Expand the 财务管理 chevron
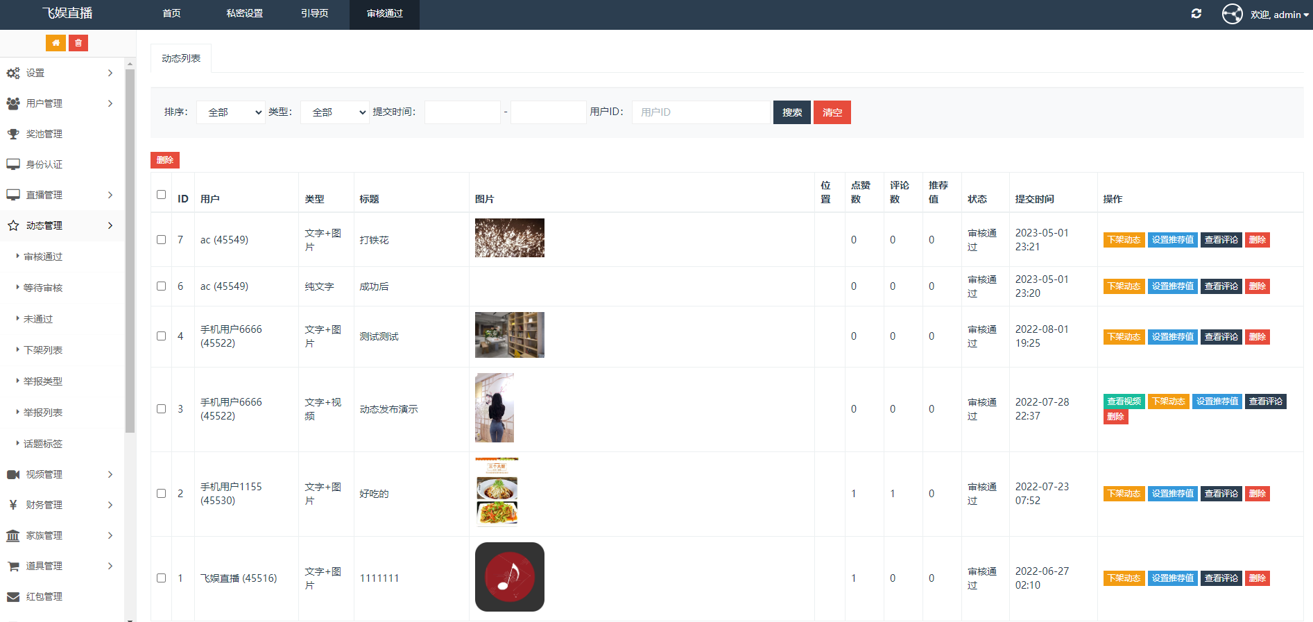The height and width of the screenshot is (622, 1313). (110, 505)
